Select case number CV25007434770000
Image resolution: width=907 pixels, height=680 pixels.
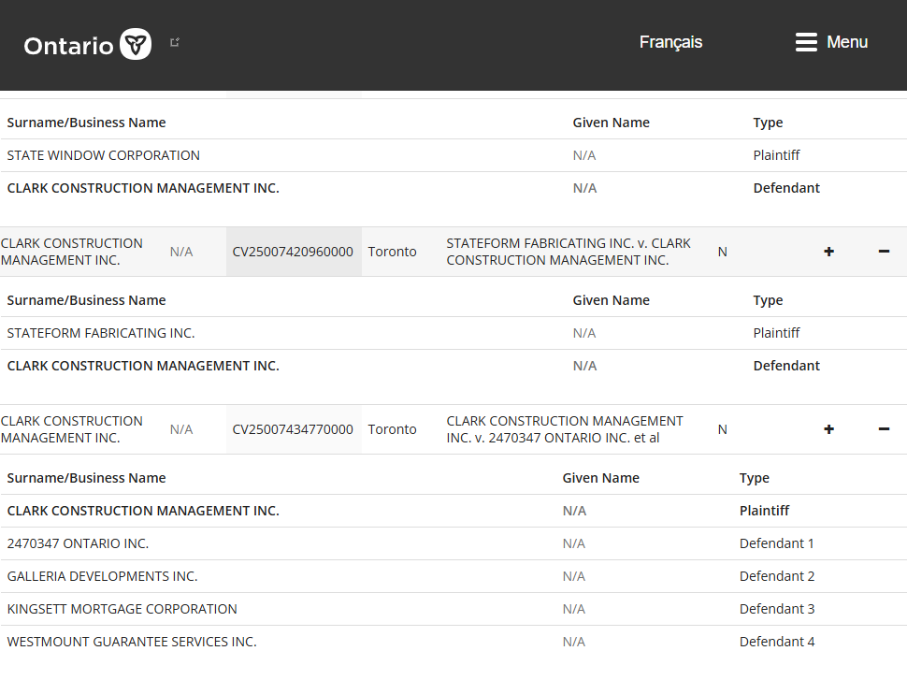(x=293, y=429)
